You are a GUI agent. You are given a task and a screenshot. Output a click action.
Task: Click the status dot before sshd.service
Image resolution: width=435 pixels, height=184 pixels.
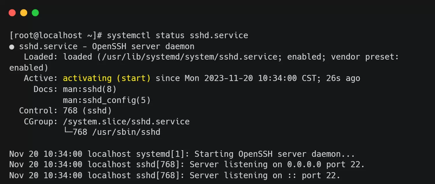click(x=12, y=47)
